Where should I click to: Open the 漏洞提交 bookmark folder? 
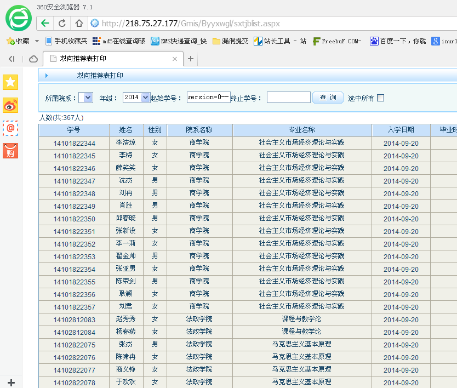(x=231, y=41)
